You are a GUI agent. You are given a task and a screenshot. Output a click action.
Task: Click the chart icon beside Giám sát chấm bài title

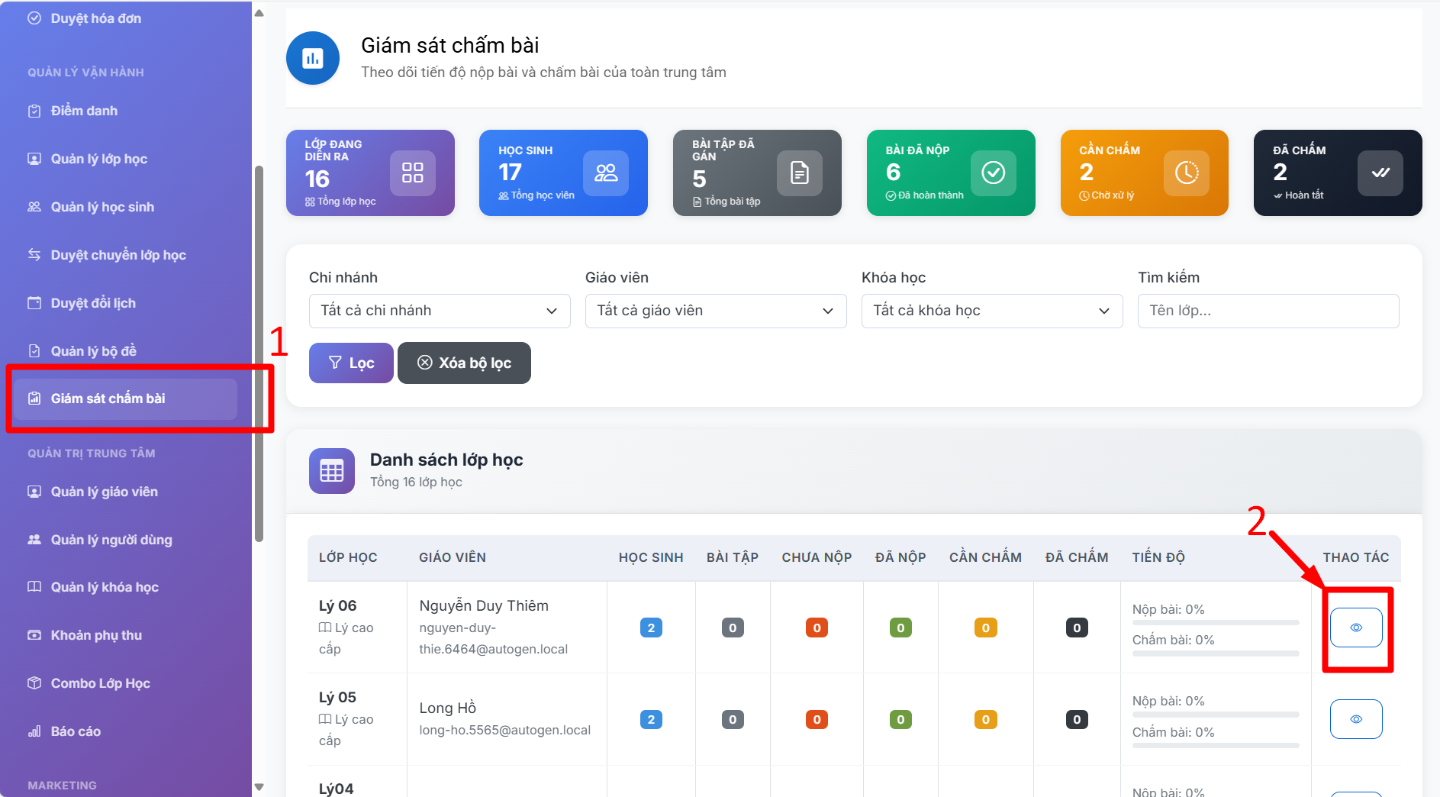[313, 58]
